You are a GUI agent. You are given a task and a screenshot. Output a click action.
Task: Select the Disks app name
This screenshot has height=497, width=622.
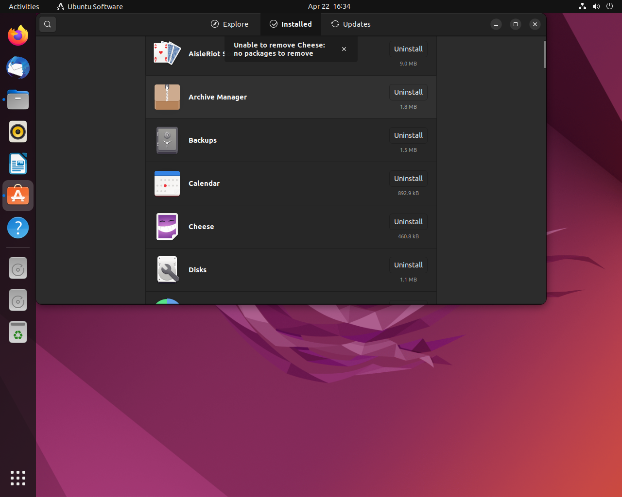pyautogui.click(x=197, y=270)
